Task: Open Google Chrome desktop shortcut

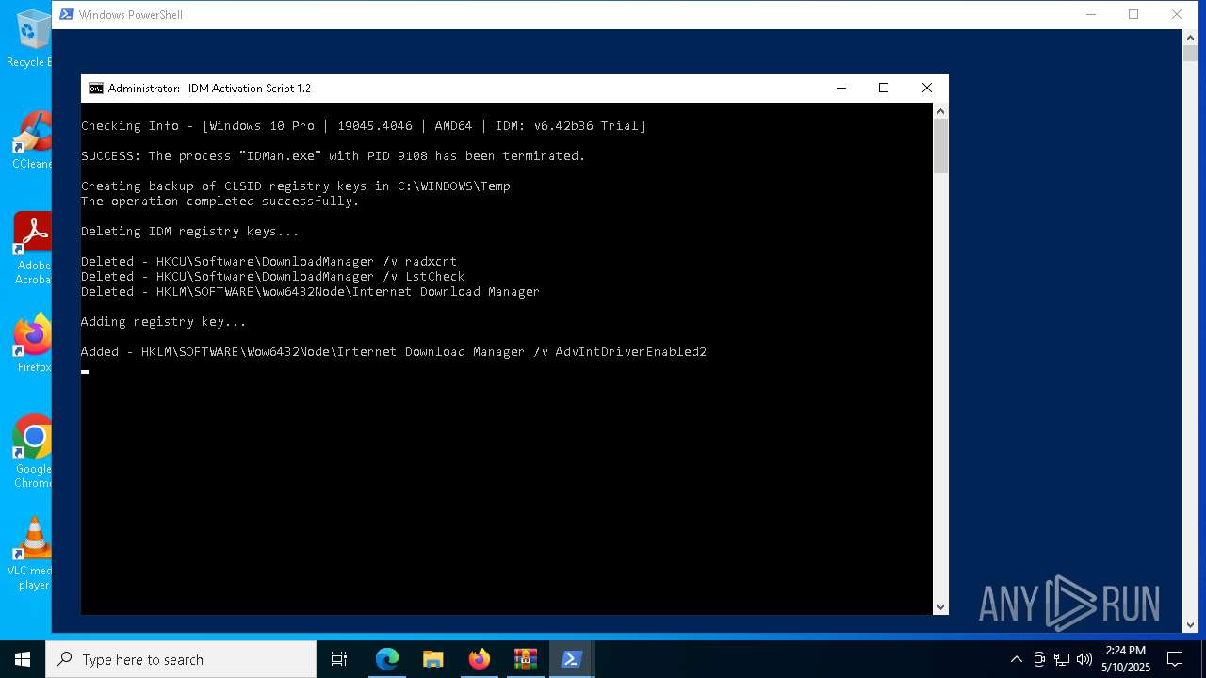Action: 33,452
